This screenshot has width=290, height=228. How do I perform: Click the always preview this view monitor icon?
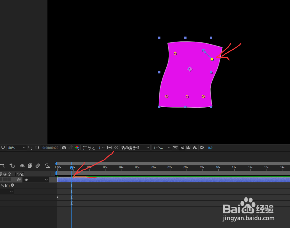[3, 147]
